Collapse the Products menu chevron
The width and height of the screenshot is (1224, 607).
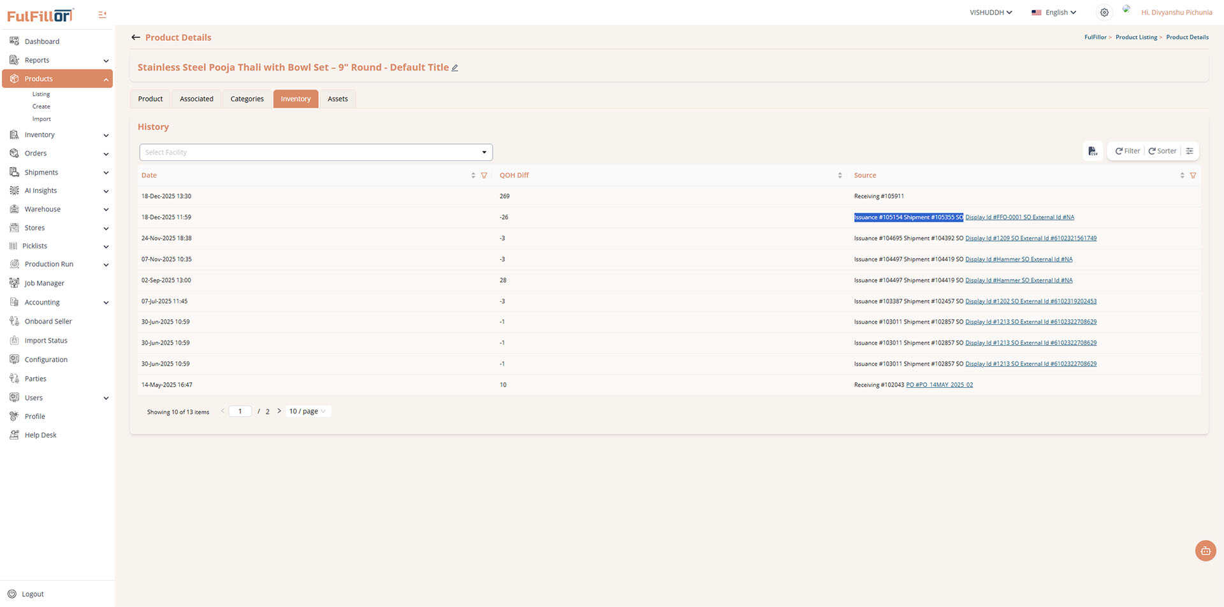click(x=106, y=79)
